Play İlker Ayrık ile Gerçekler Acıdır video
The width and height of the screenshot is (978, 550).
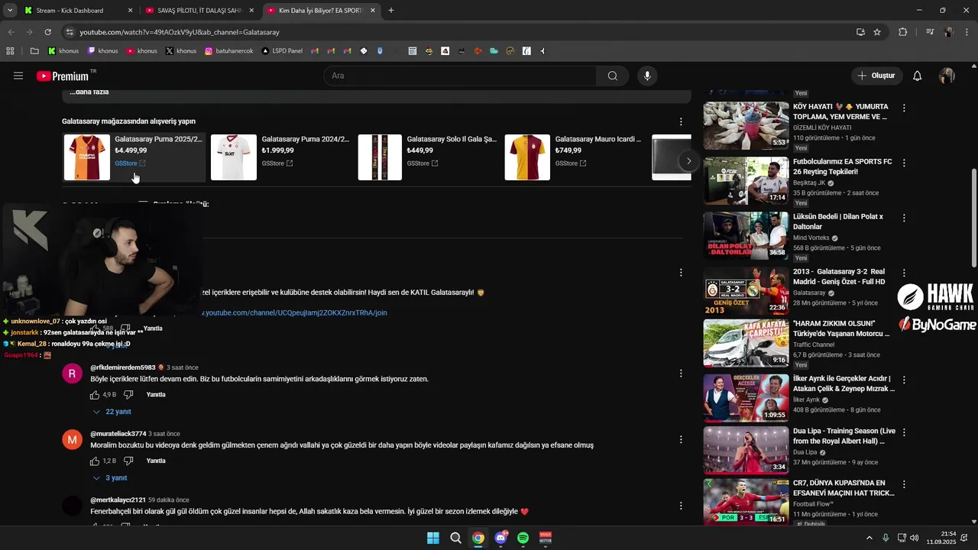[746, 398]
